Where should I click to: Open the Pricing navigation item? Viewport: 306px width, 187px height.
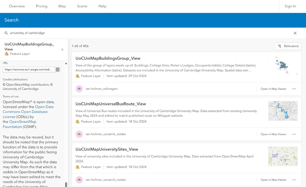click(41, 6)
